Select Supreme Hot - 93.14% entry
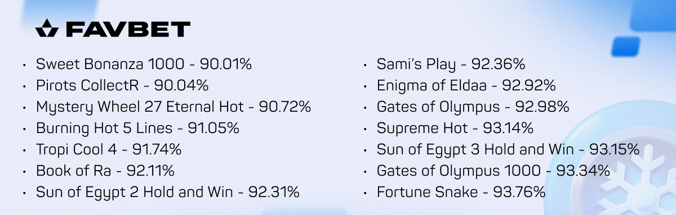 tap(455, 128)
